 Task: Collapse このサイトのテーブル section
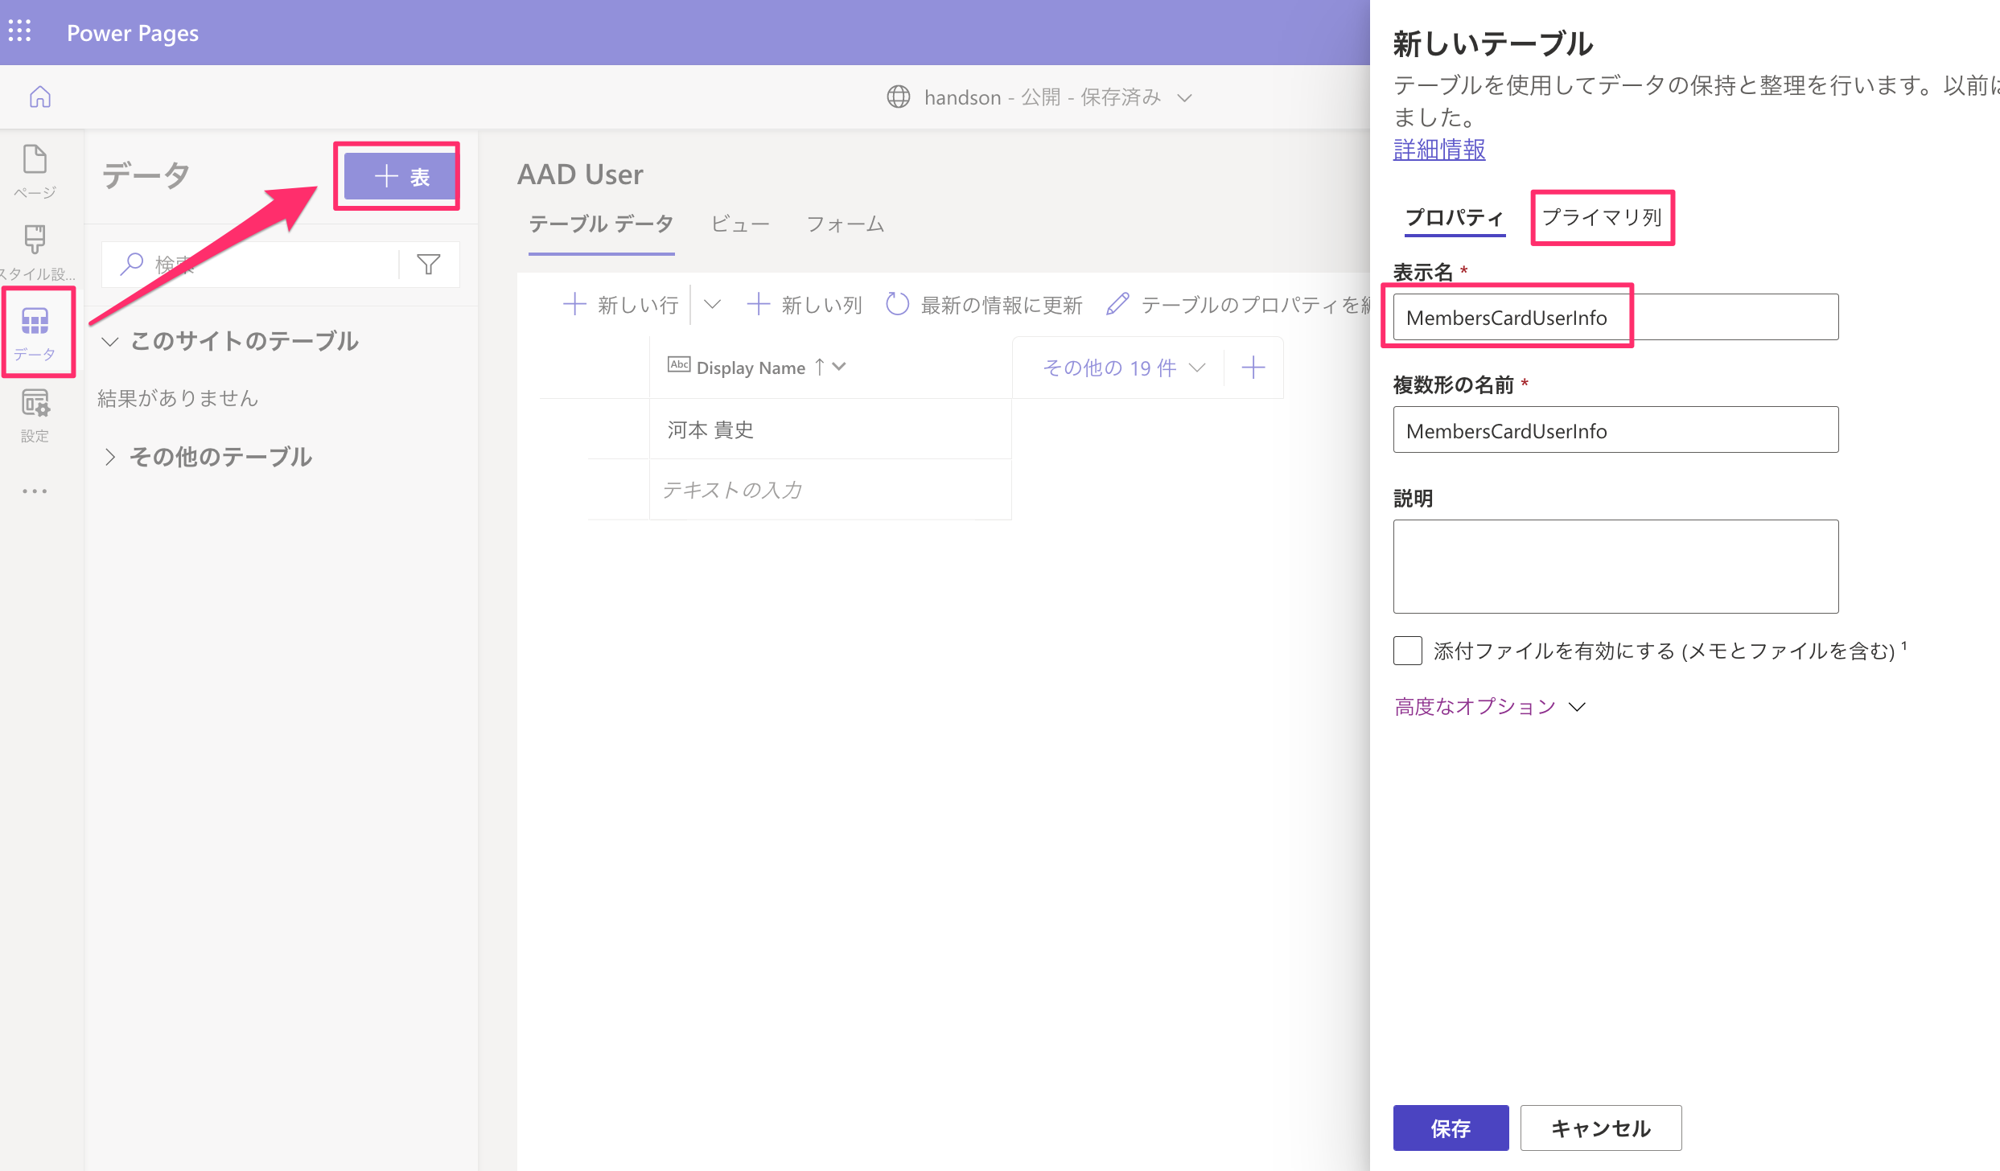pyautogui.click(x=110, y=341)
